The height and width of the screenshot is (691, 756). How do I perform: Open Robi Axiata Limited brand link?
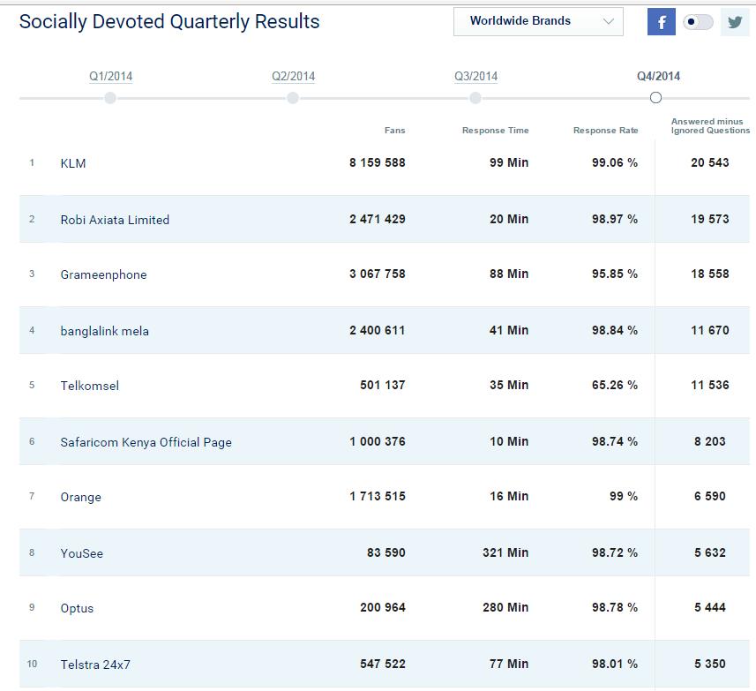(x=115, y=220)
